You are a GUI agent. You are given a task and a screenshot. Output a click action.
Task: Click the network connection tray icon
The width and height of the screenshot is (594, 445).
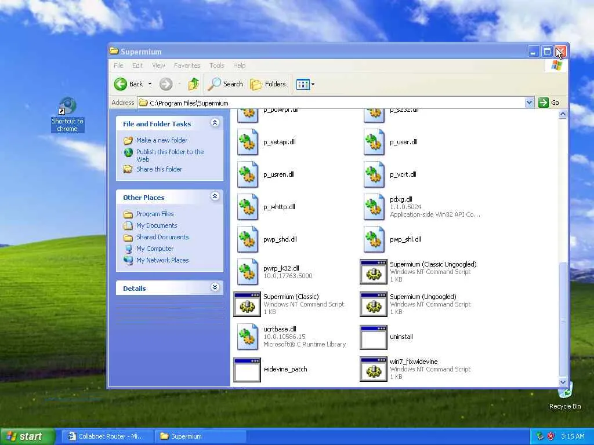point(540,436)
